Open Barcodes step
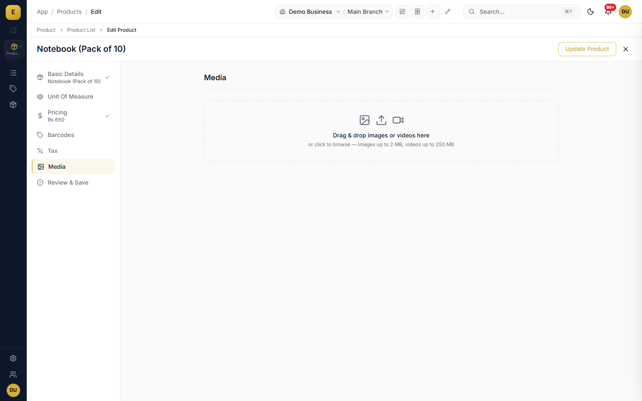The image size is (642, 401). click(x=74, y=135)
